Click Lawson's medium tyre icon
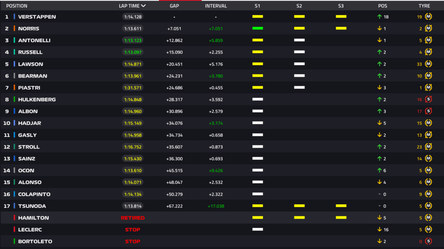This screenshot has height=249, width=444. [x=429, y=64]
